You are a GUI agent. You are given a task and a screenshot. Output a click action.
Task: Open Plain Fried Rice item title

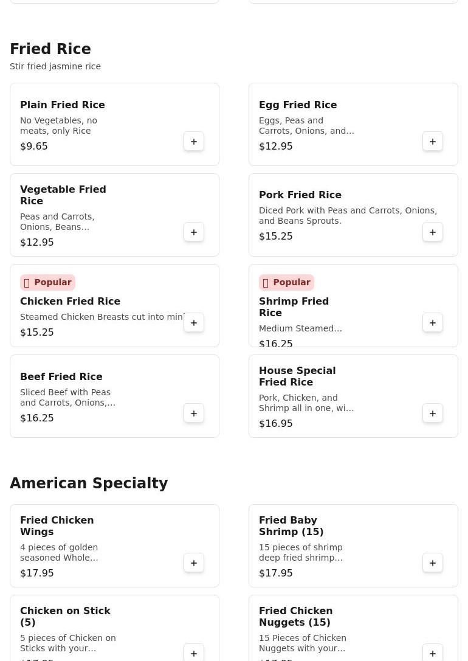(x=62, y=105)
